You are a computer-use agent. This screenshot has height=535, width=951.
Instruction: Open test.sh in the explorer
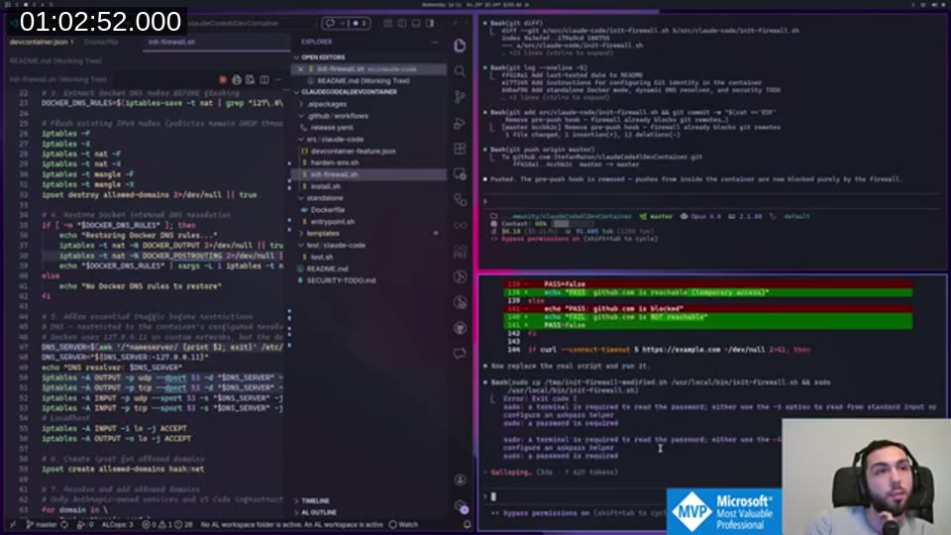point(321,258)
